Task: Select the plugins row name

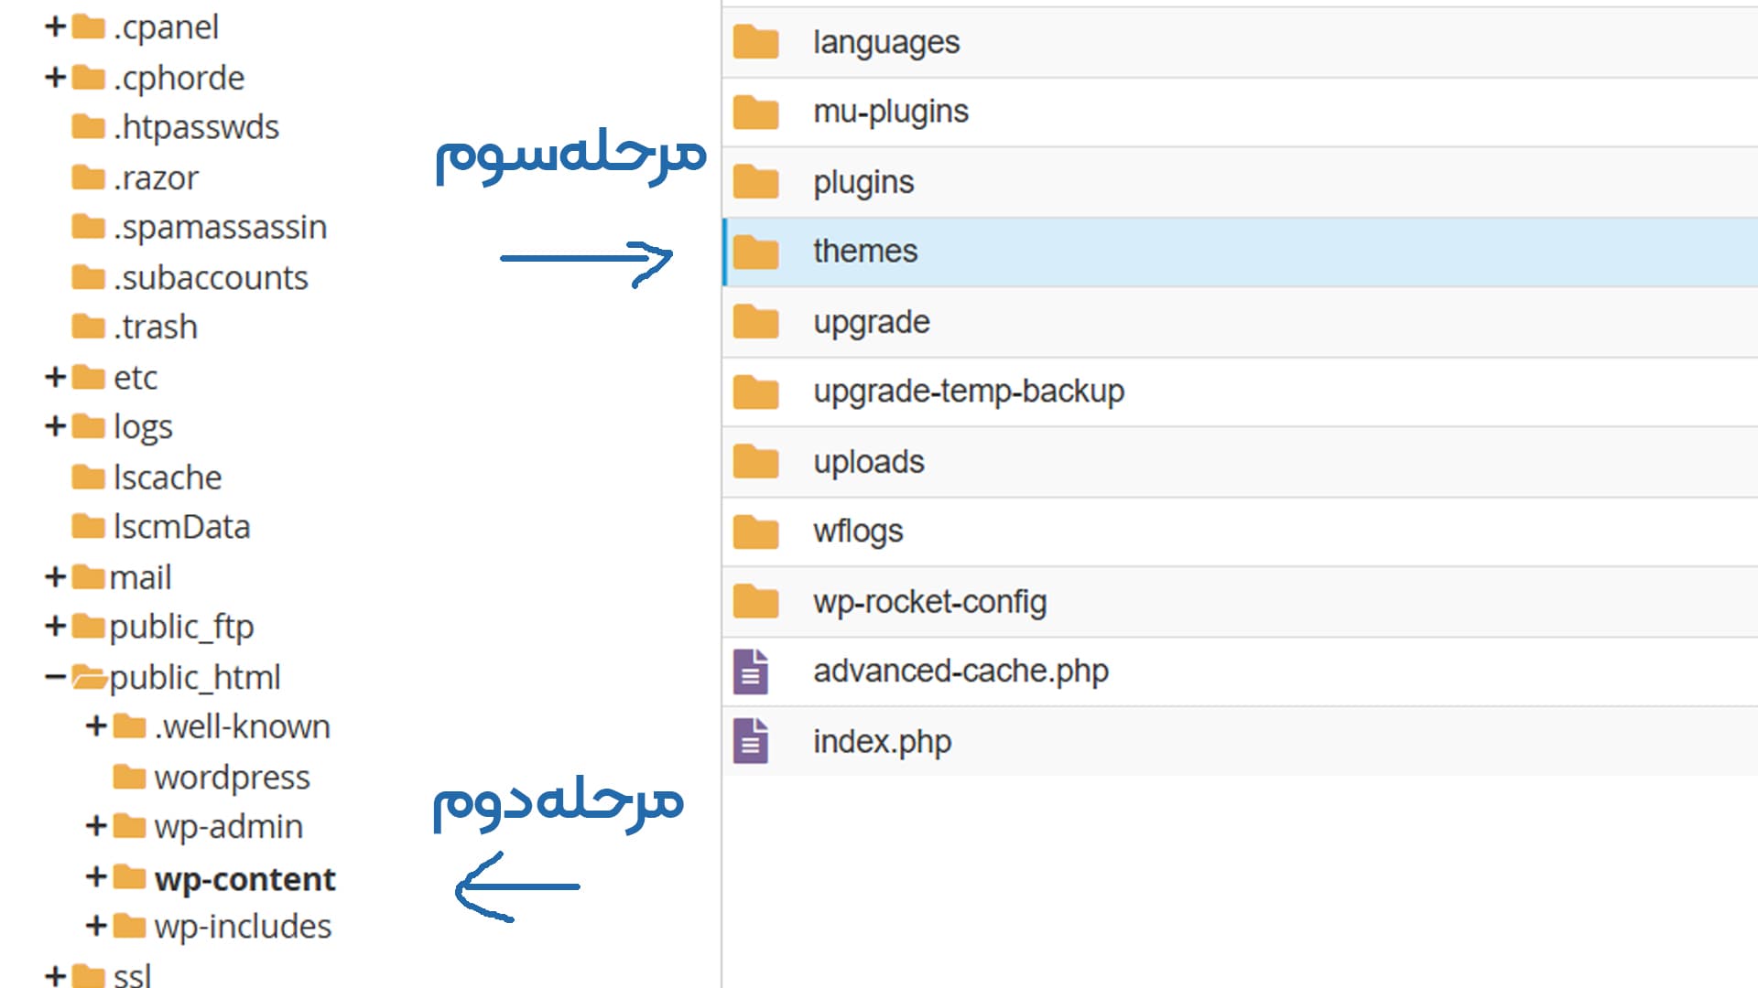Action: click(863, 183)
